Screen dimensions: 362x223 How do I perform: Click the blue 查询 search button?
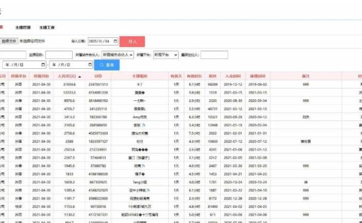click(x=107, y=65)
